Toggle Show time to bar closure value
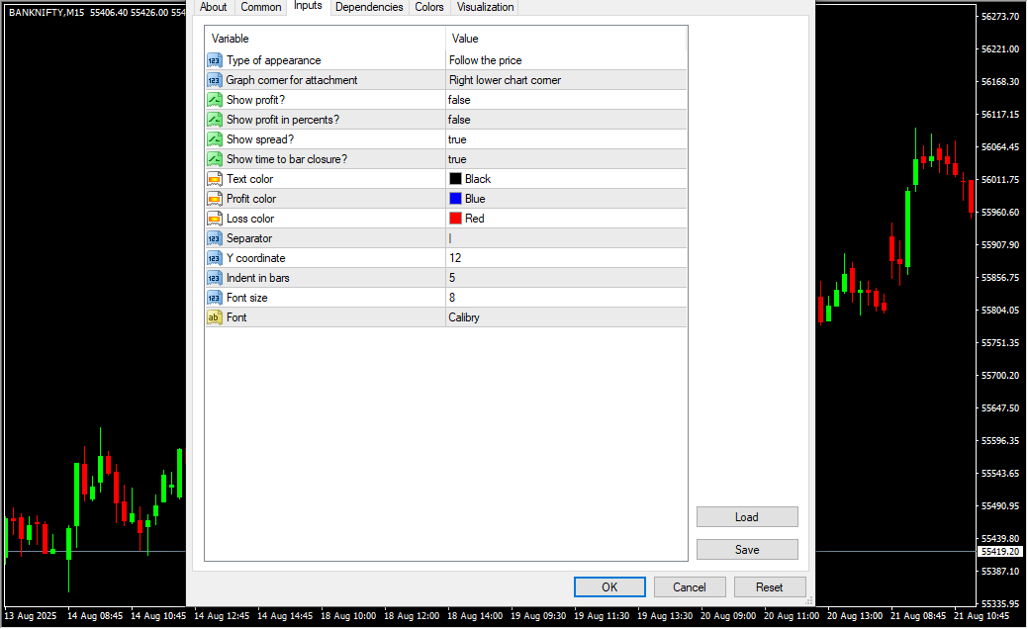The image size is (1028, 629). pos(565,159)
